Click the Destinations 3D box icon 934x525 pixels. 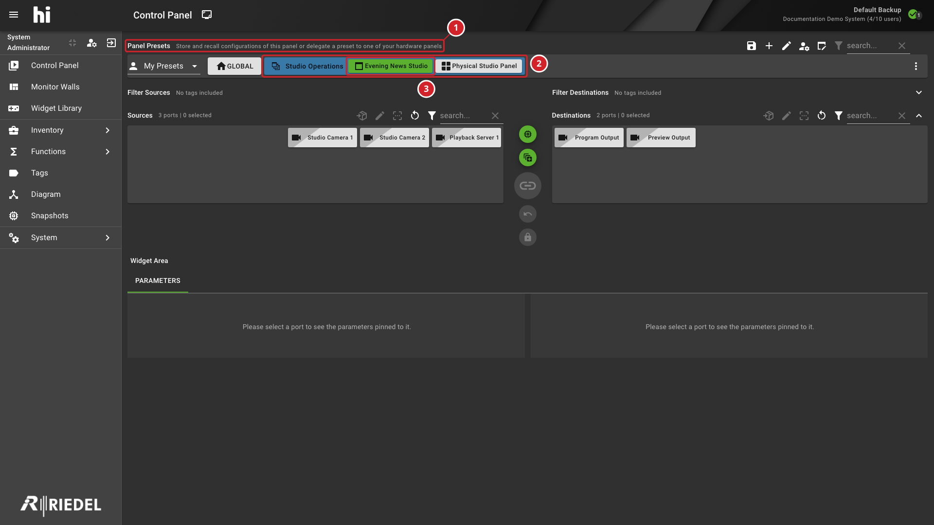[769, 116]
